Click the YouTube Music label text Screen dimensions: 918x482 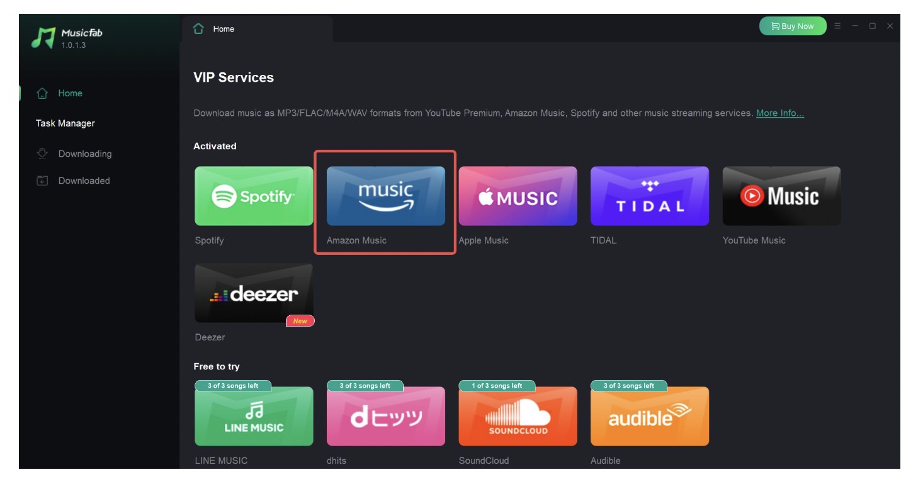click(x=754, y=240)
